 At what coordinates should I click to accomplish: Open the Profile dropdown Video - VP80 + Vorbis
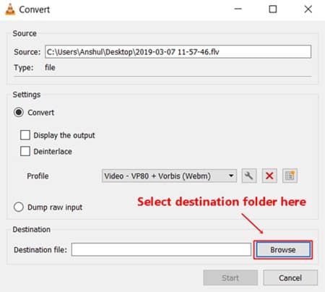point(169,176)
